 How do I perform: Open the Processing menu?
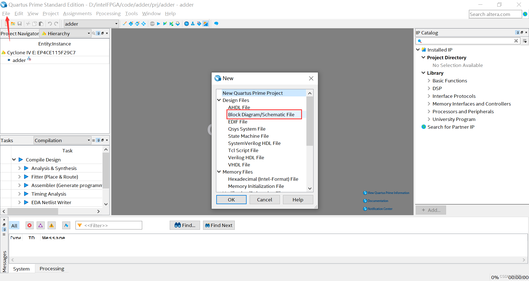[x=108, y=13]
